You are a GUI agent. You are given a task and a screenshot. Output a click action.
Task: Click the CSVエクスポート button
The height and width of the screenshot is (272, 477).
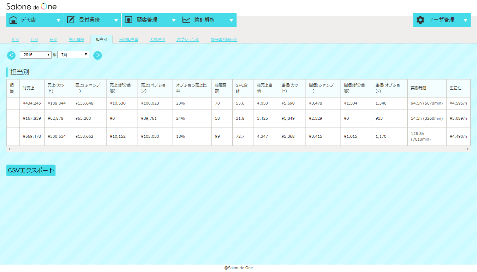pos(31,170)
